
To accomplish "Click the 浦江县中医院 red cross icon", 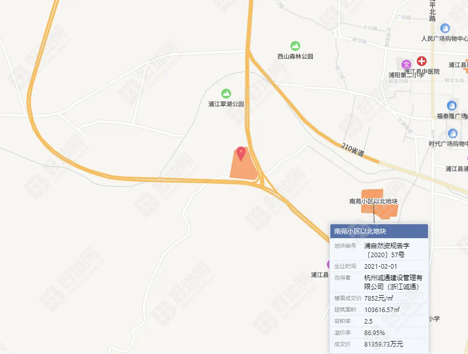I will tap(422, 61).
